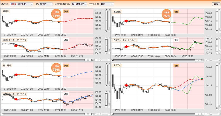Click right scroll arrow under 第二近似 panel
The height and width of the screenshot is (116, 221).
coord(93,114)
